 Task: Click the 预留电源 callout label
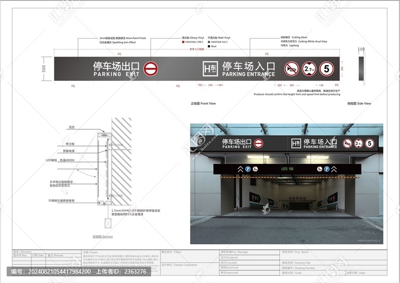(x=68, y=151)
